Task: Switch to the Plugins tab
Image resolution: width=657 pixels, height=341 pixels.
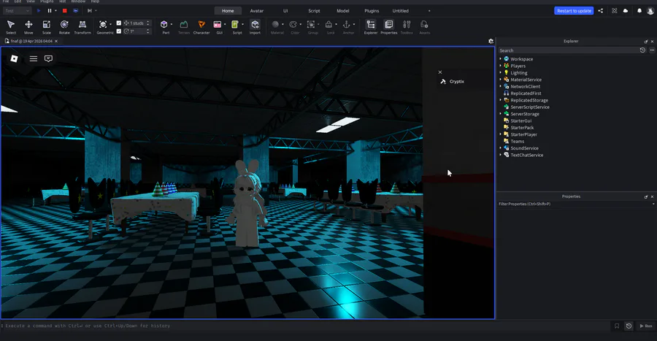Action: [x=372, y=11]
